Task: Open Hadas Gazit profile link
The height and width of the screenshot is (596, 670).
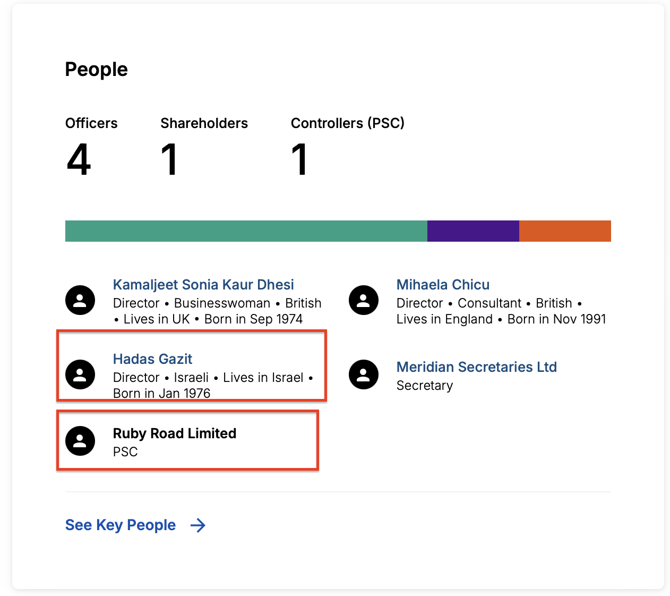Action: [x=152, y=359]
